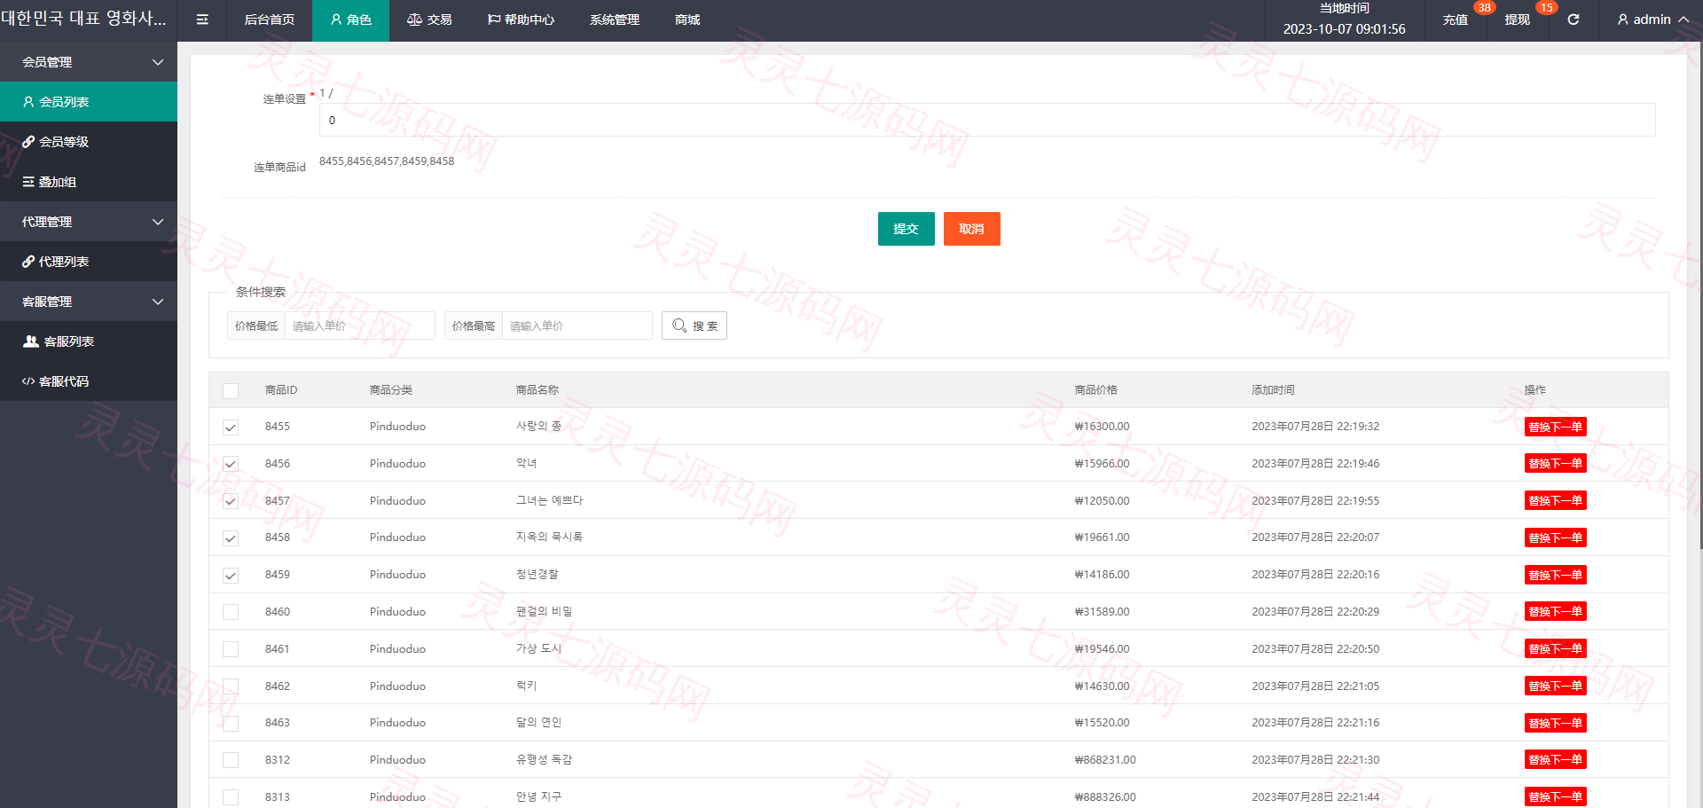Click the 交易 scales icon
This screenshot has height=808, width=1703.
pos(414,20)
